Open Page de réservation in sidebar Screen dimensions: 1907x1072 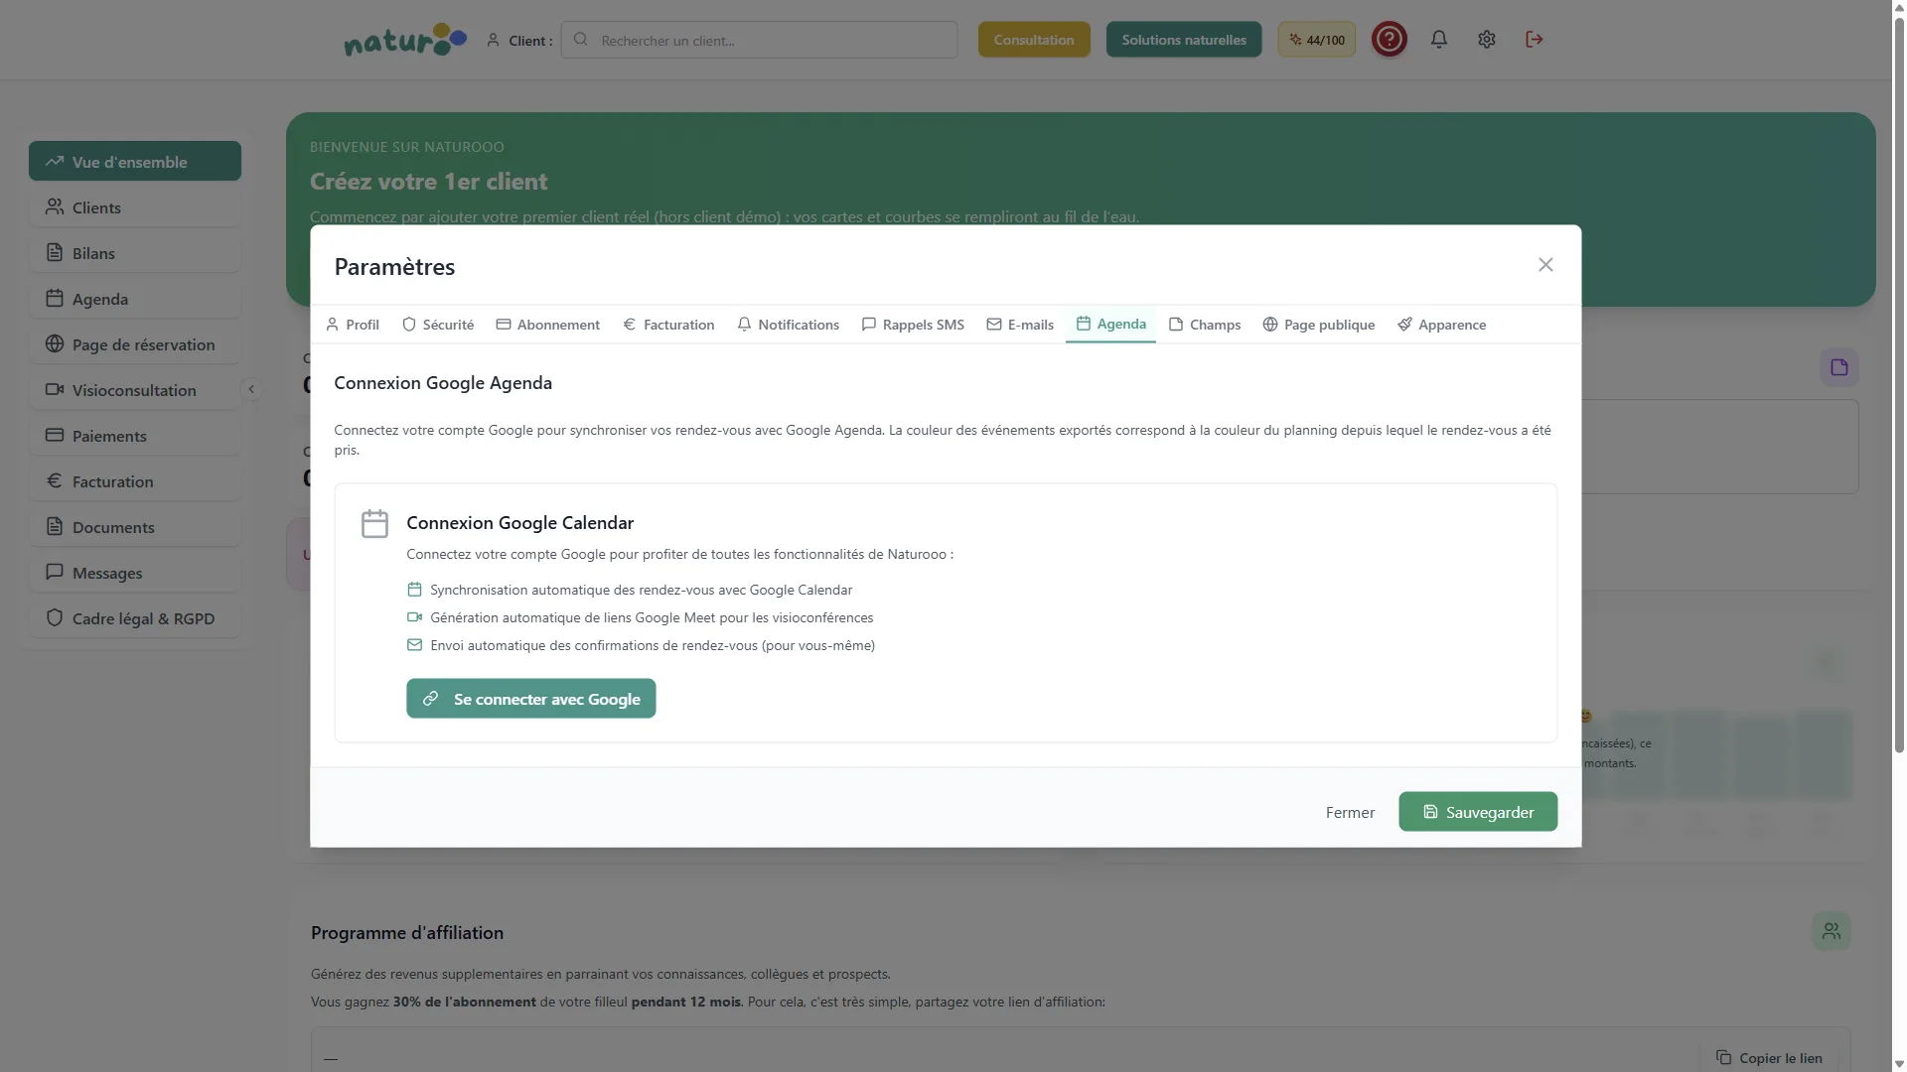coord(135,343)
